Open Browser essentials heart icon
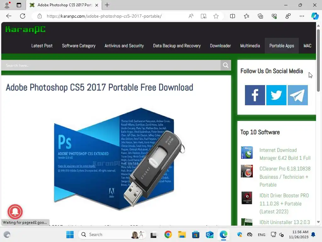The height and width of the screenshot is (242, 322). pyautogui.click(x=274, y=16)
